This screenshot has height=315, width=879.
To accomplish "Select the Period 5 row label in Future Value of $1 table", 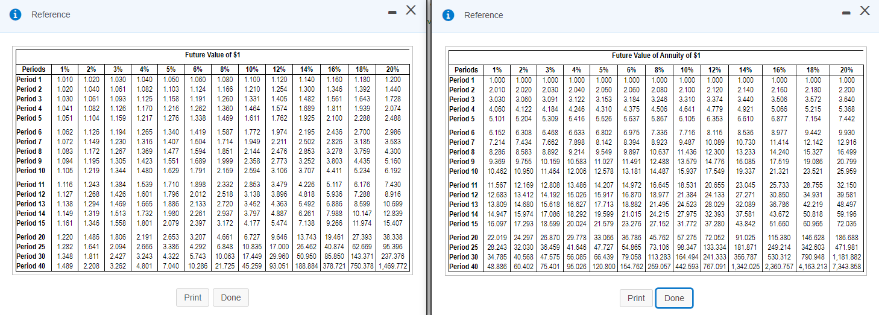I will [x=30, y=118].
